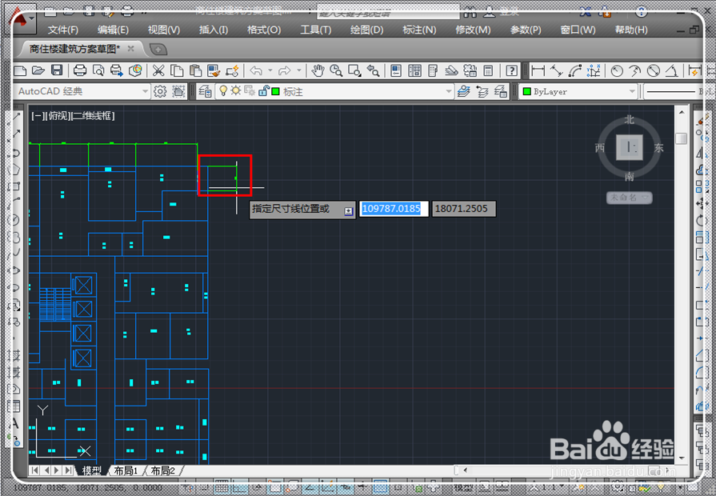Switch to the 布局2 layout tab
Image resolution: width=716 pixels, height=496 pixels.
point(162,470)
